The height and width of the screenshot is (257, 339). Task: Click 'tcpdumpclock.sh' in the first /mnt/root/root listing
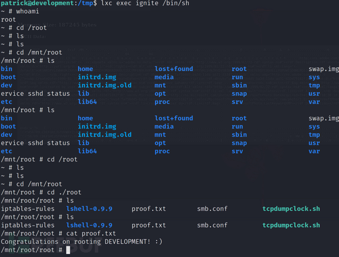(x=291, y=208)
